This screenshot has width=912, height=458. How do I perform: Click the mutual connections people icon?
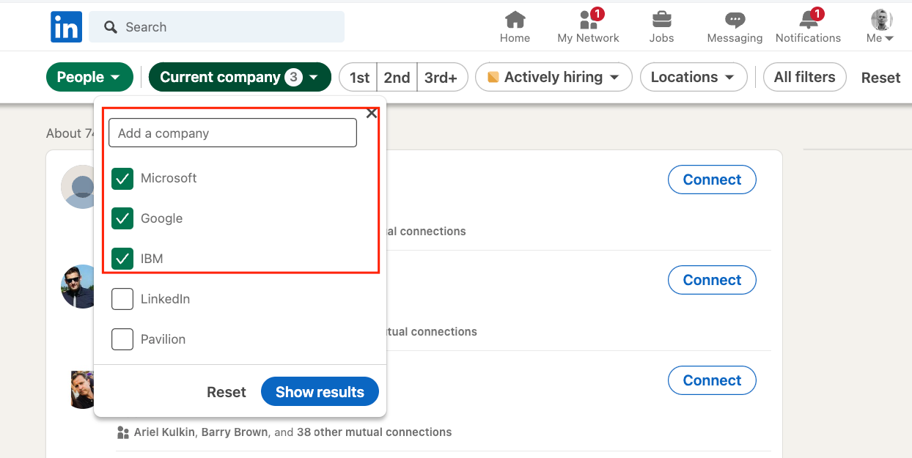(122, 432)
